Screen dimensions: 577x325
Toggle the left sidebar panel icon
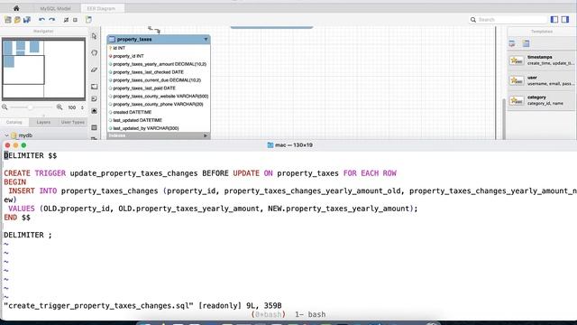554,20
